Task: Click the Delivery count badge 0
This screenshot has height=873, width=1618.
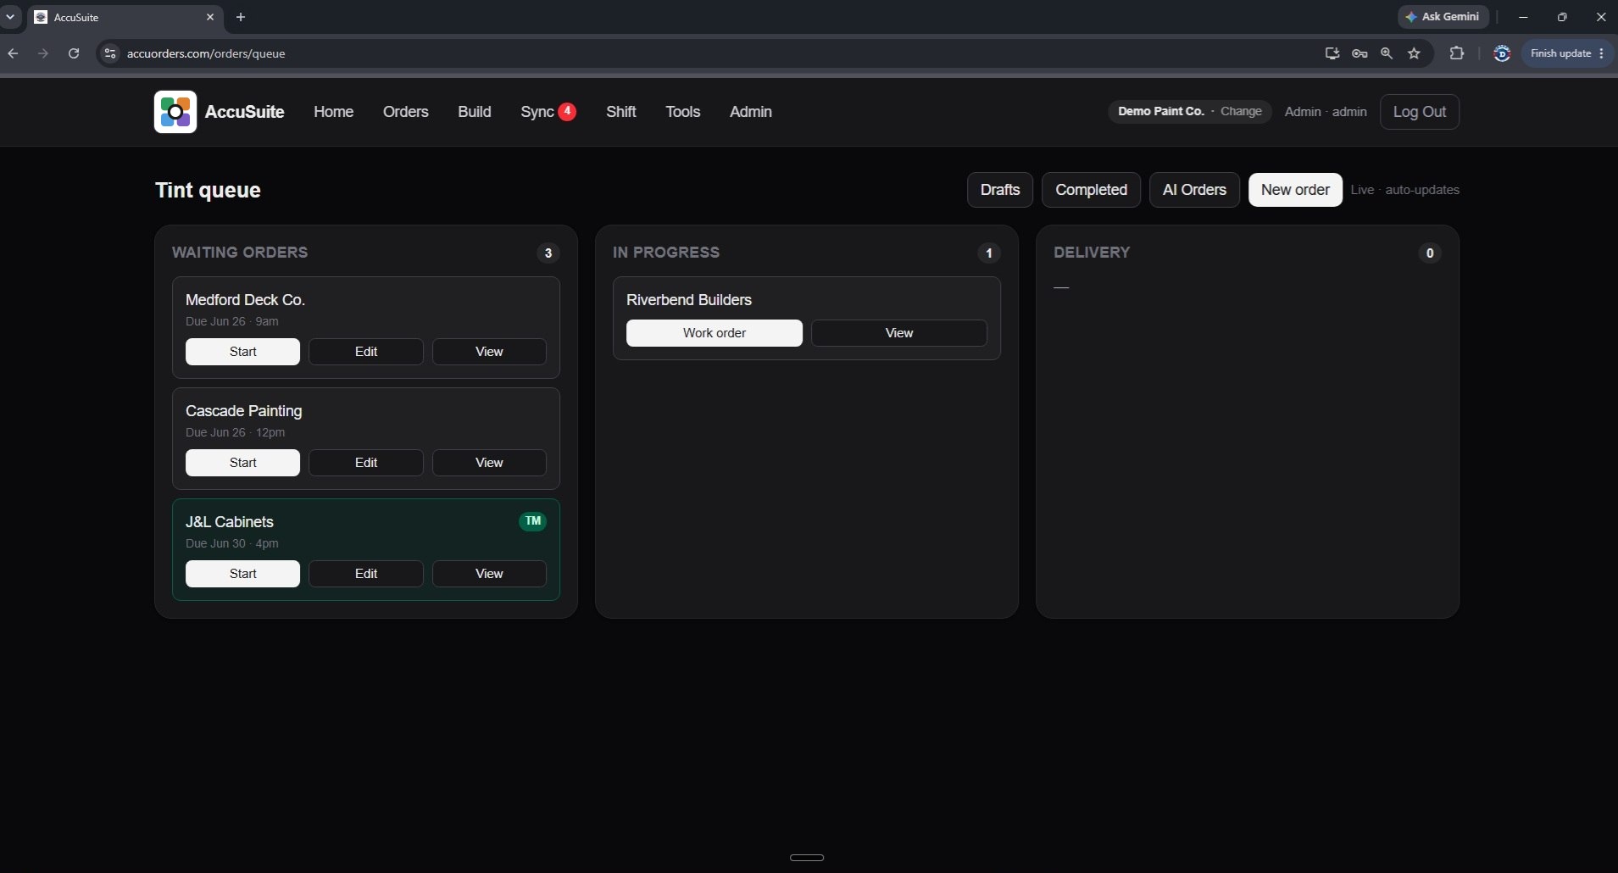Action: [1430, 253]
